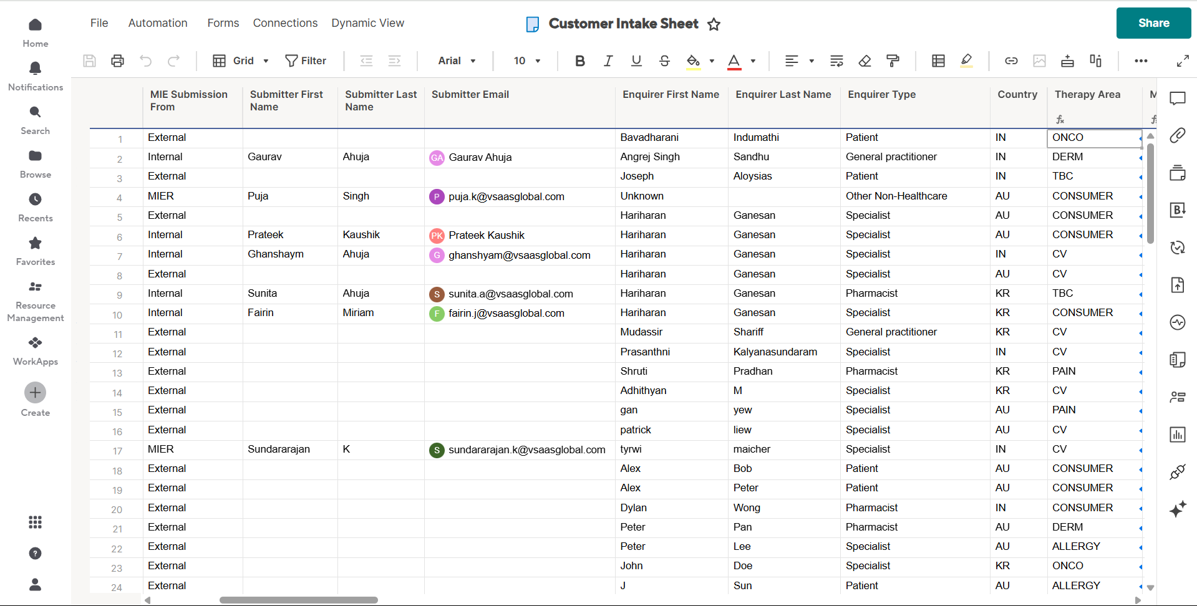Star the Customer Intake Sheet as favorite
1197x606 pixels.
(x=714, y=24)
